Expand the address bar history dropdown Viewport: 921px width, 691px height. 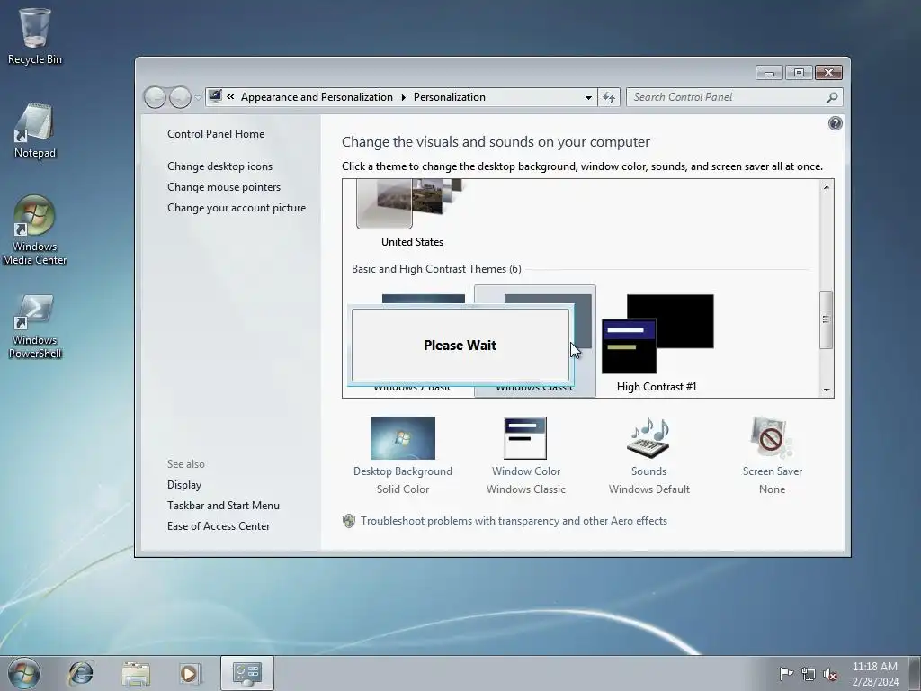click(x=588, y=97)
